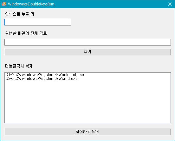Click the 더블클릭시 삭제 label
The width and height of the screenshot is (175, 141).
(x=19, y=66)
